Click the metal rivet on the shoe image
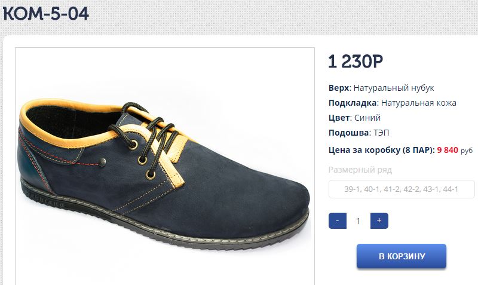478x285 pixels. coord(103,162)
